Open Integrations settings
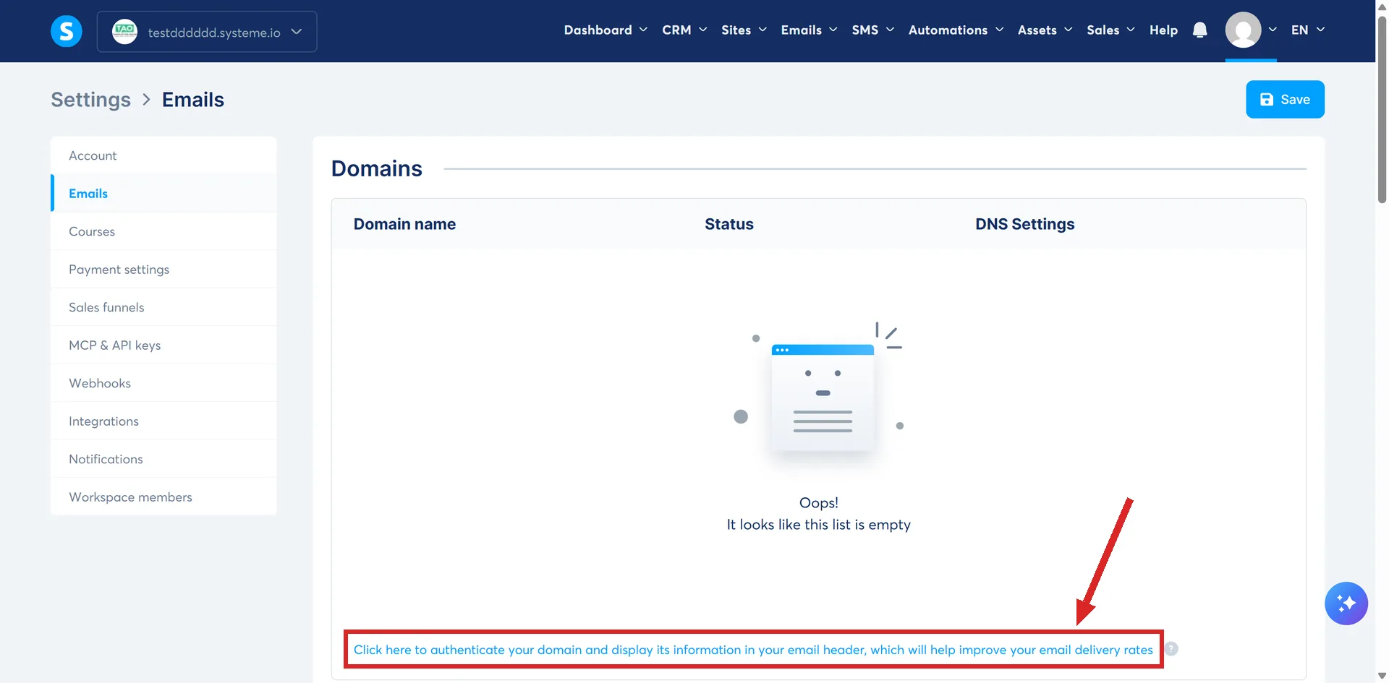Image resolution: width=1389 pixels, height=683 pixels. (x=163, y=421)
